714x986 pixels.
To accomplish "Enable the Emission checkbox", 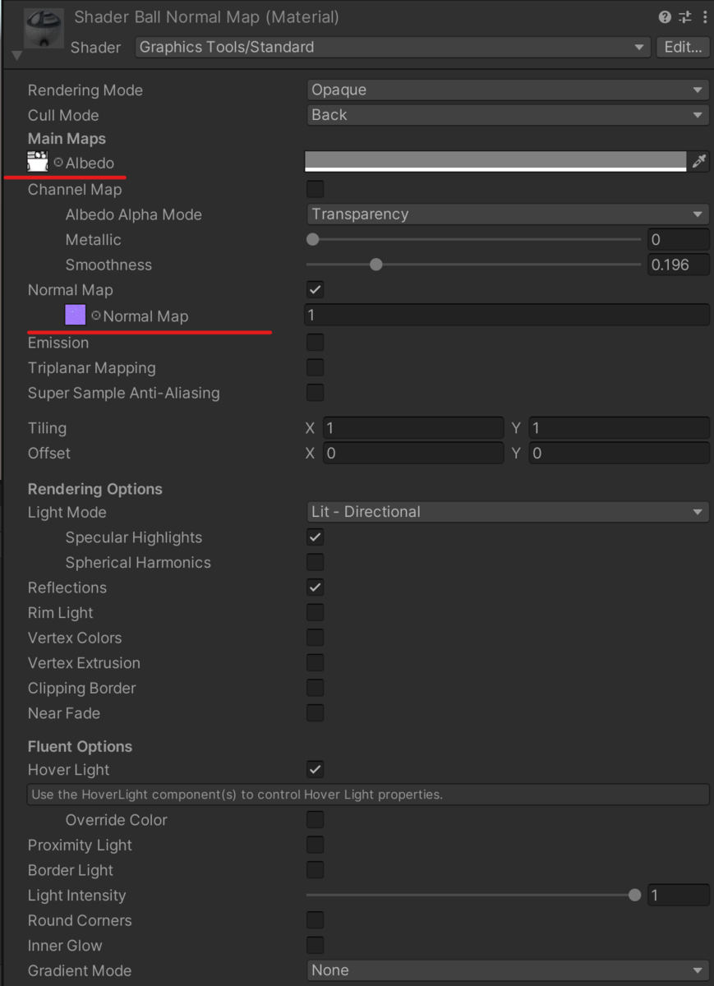I will click(x=315, y=342).
